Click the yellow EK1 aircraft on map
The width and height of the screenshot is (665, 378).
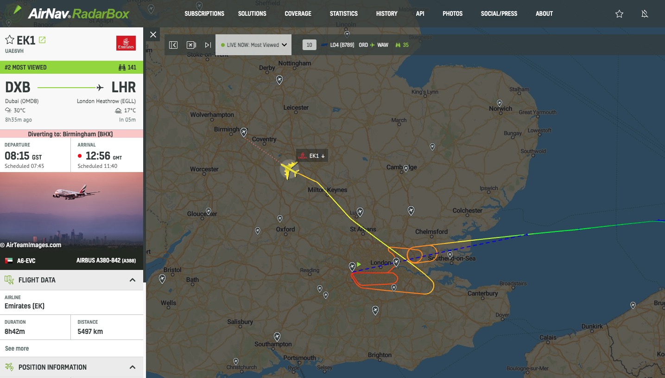tap(290, 170)
